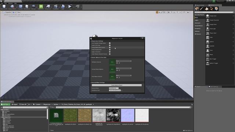Screen dimensions: 235x132
Task: Click the Import button
Action: tap(15, 104)
